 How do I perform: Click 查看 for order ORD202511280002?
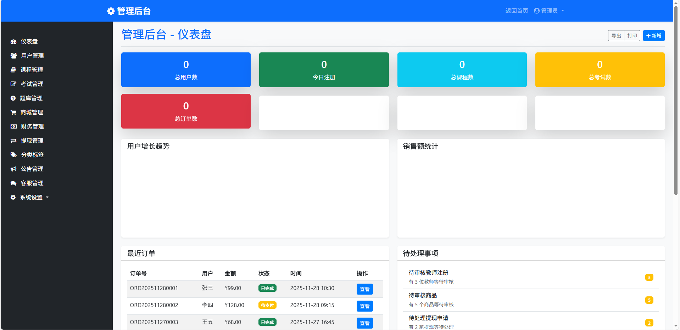tap(364, 306)
